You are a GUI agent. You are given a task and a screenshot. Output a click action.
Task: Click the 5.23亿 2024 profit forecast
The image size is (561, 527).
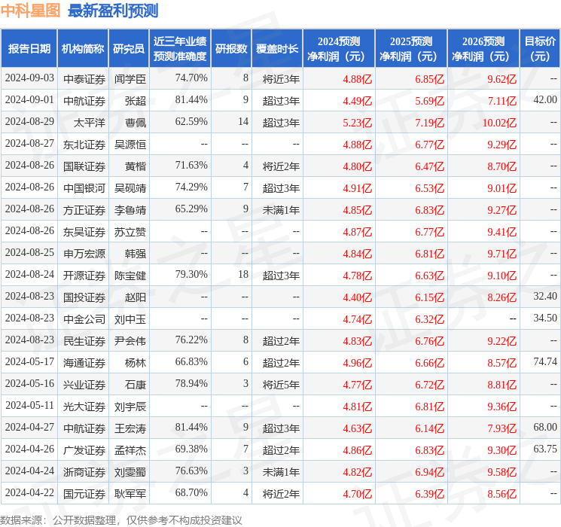[358, 123]
